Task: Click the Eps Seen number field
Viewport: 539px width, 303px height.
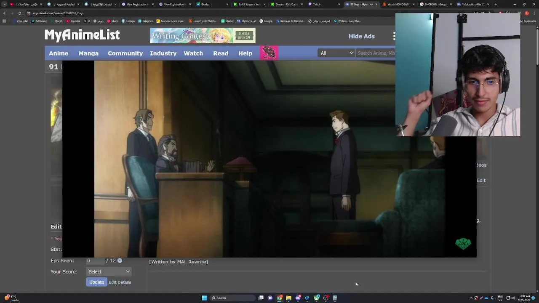Action: (96, 260)
